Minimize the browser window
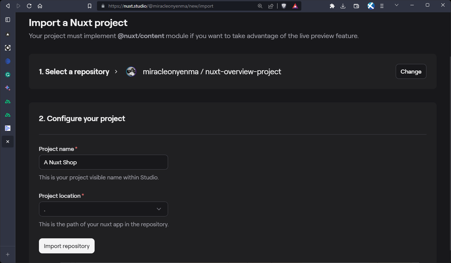 tap(412, 5)
